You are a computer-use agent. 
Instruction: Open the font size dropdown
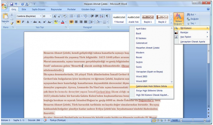pos(50,16)
